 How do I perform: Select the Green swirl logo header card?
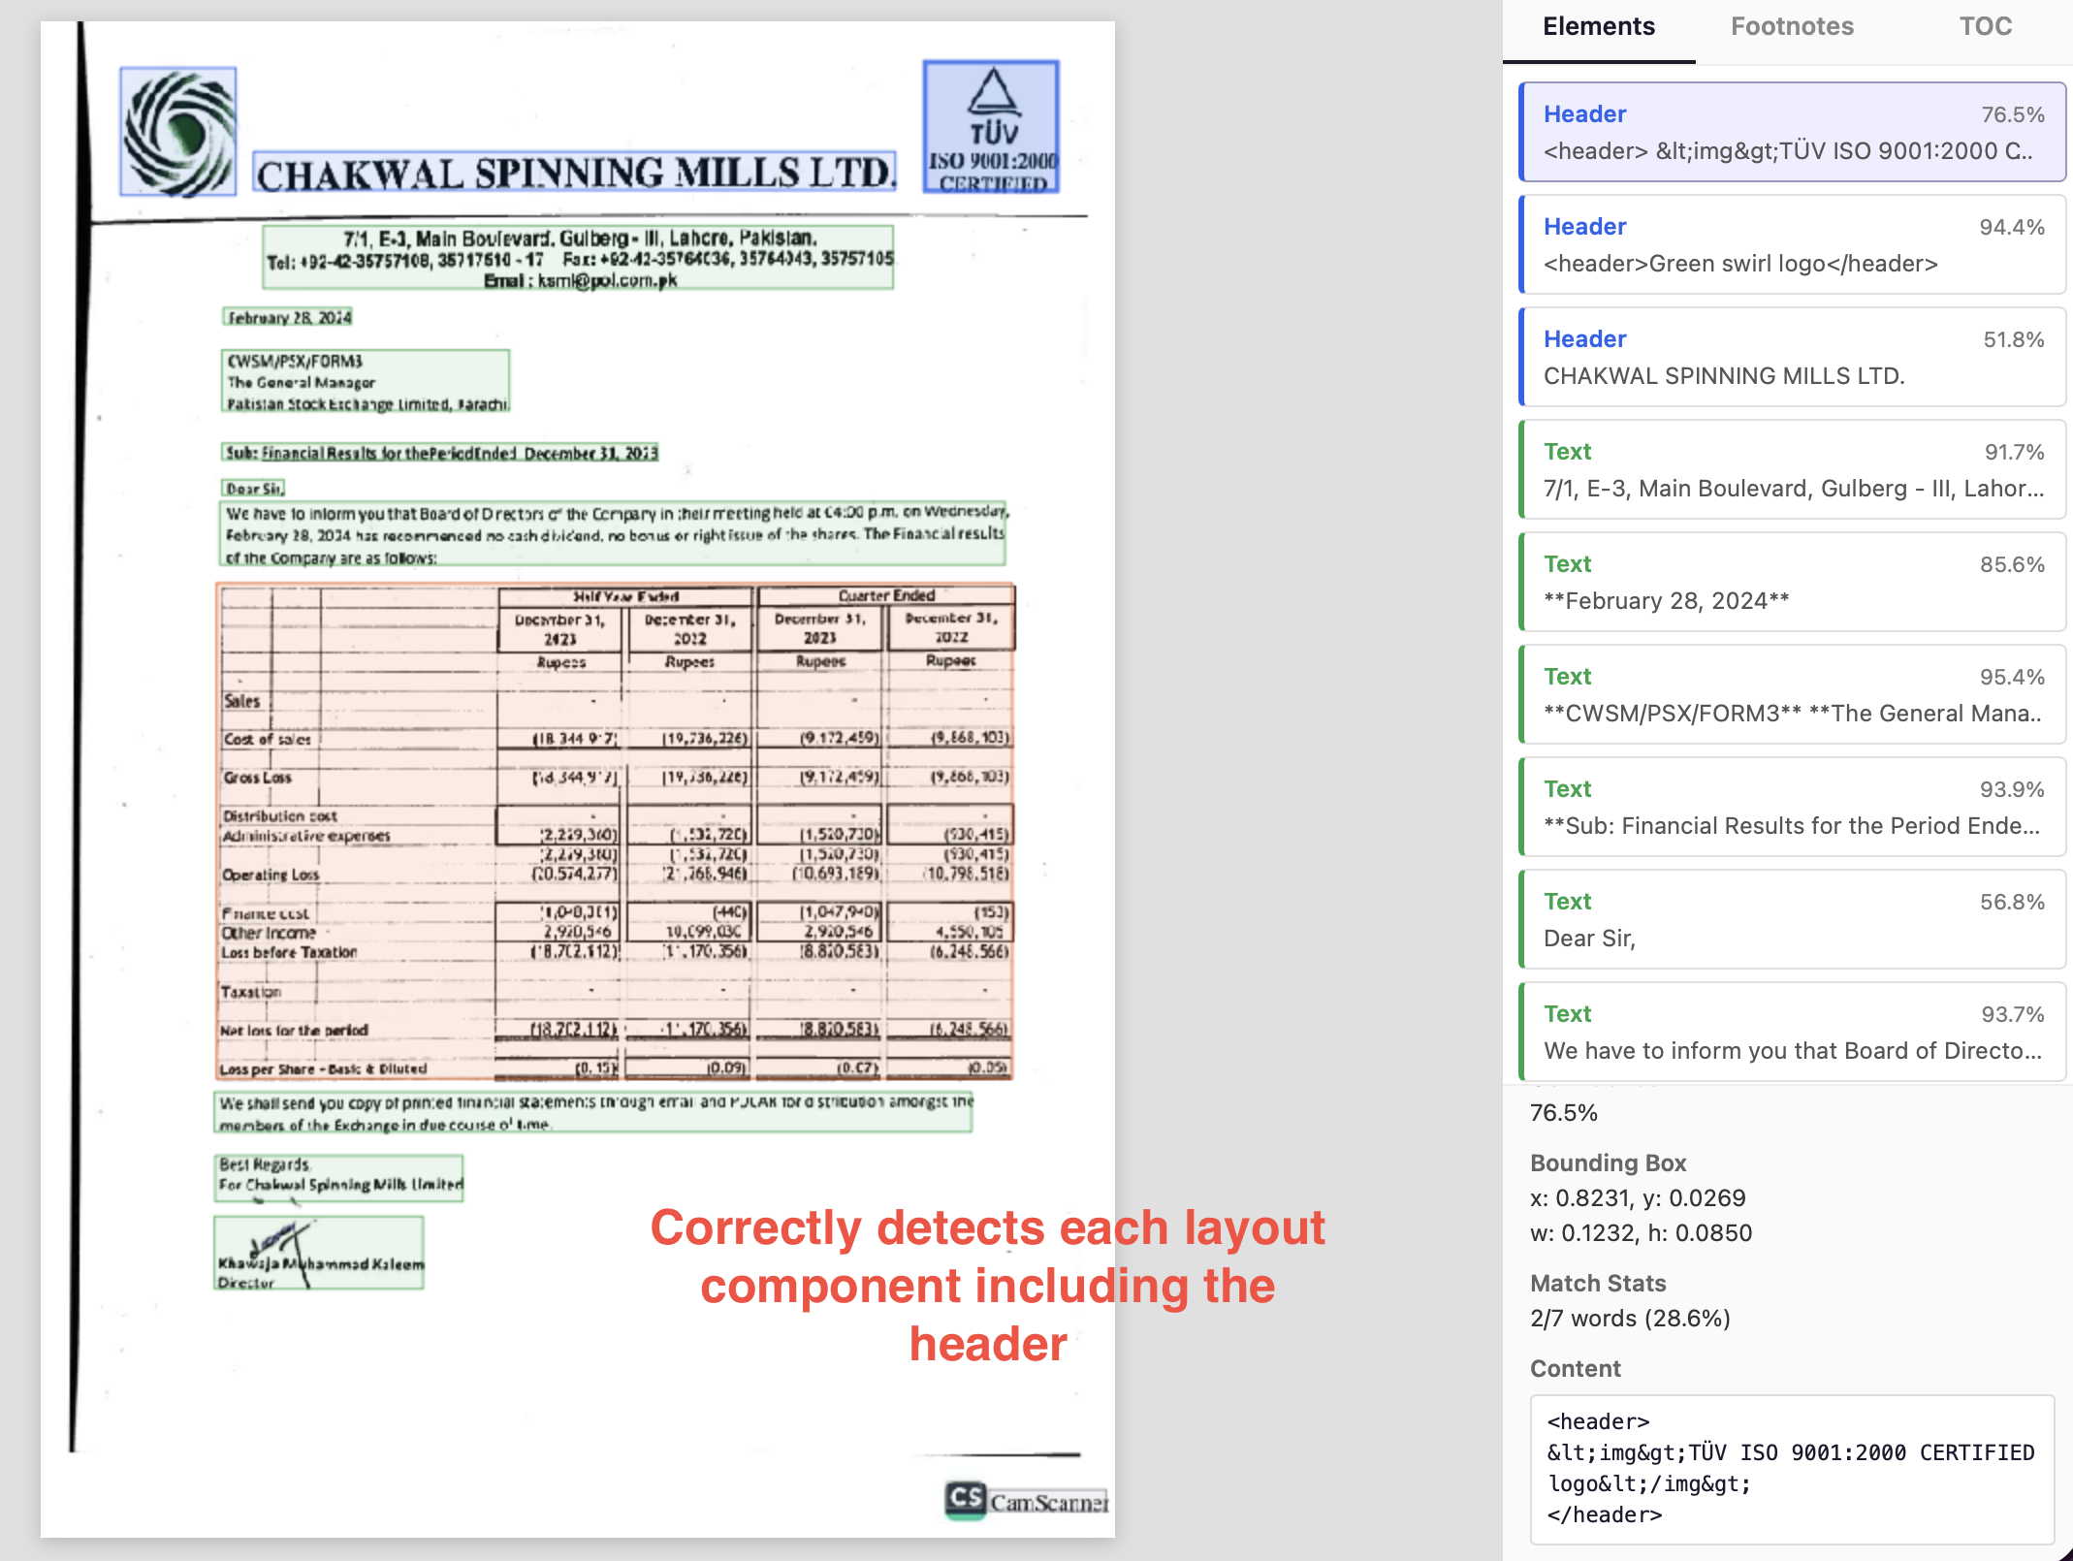1792,244
